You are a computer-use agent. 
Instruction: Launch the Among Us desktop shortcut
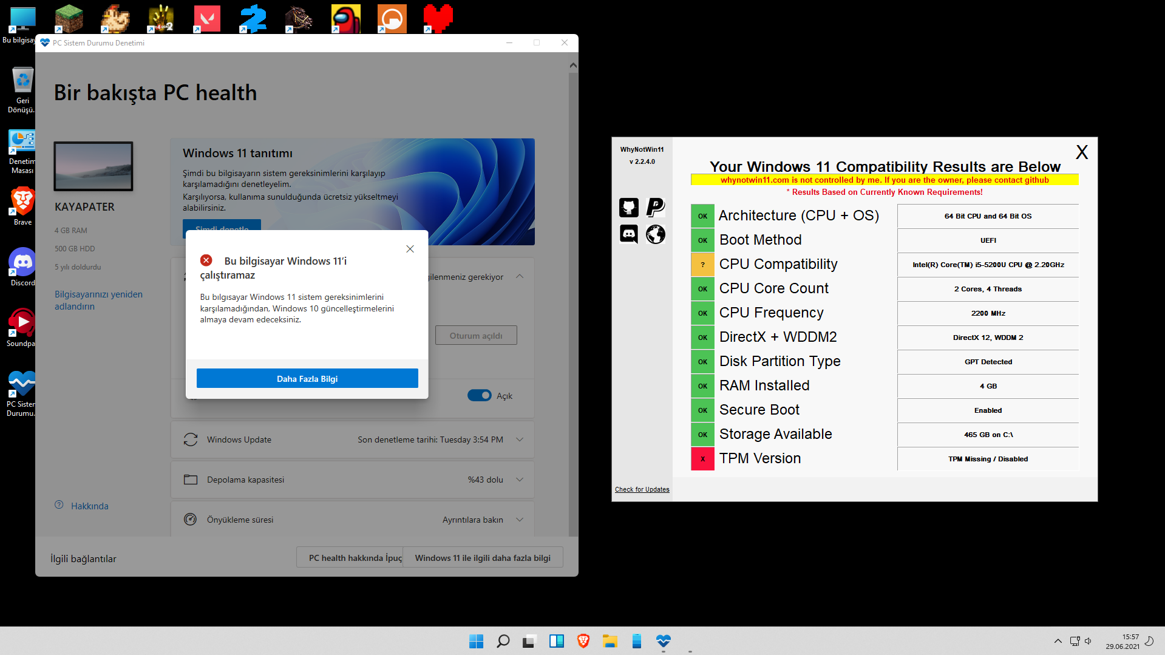point(345,19)
